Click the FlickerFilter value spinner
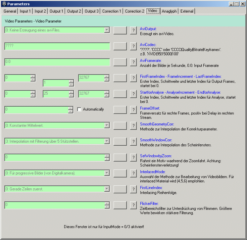Viewport: 247px width, 240px height. (x=107, y=205)
